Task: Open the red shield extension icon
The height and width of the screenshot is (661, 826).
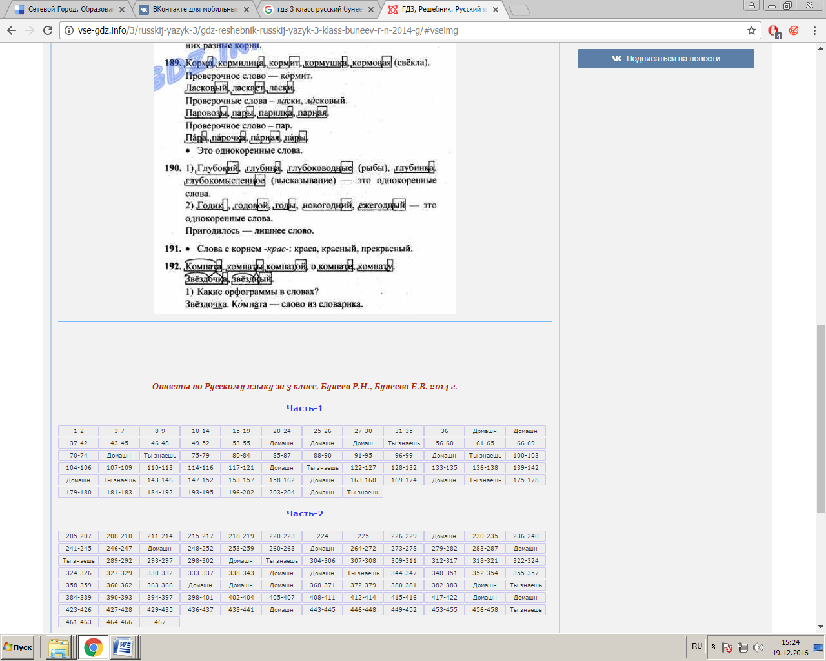Action: tap(774, 30)
